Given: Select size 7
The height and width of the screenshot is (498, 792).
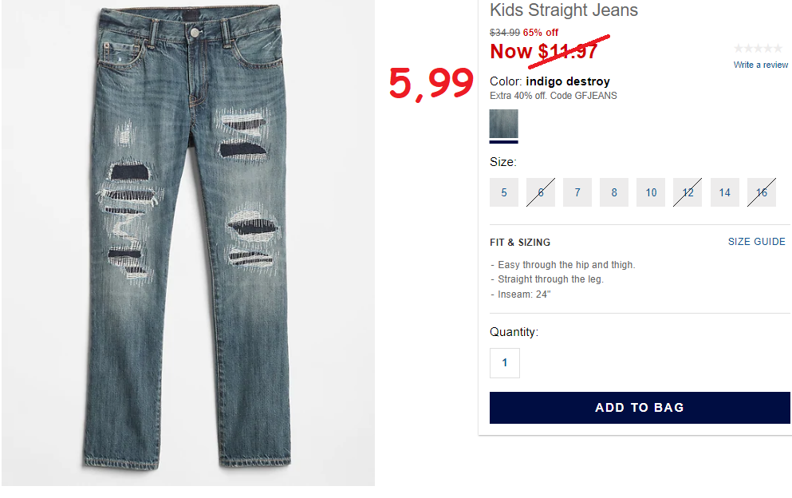Looking at the screenshot, I should click(x=577, y=192).
